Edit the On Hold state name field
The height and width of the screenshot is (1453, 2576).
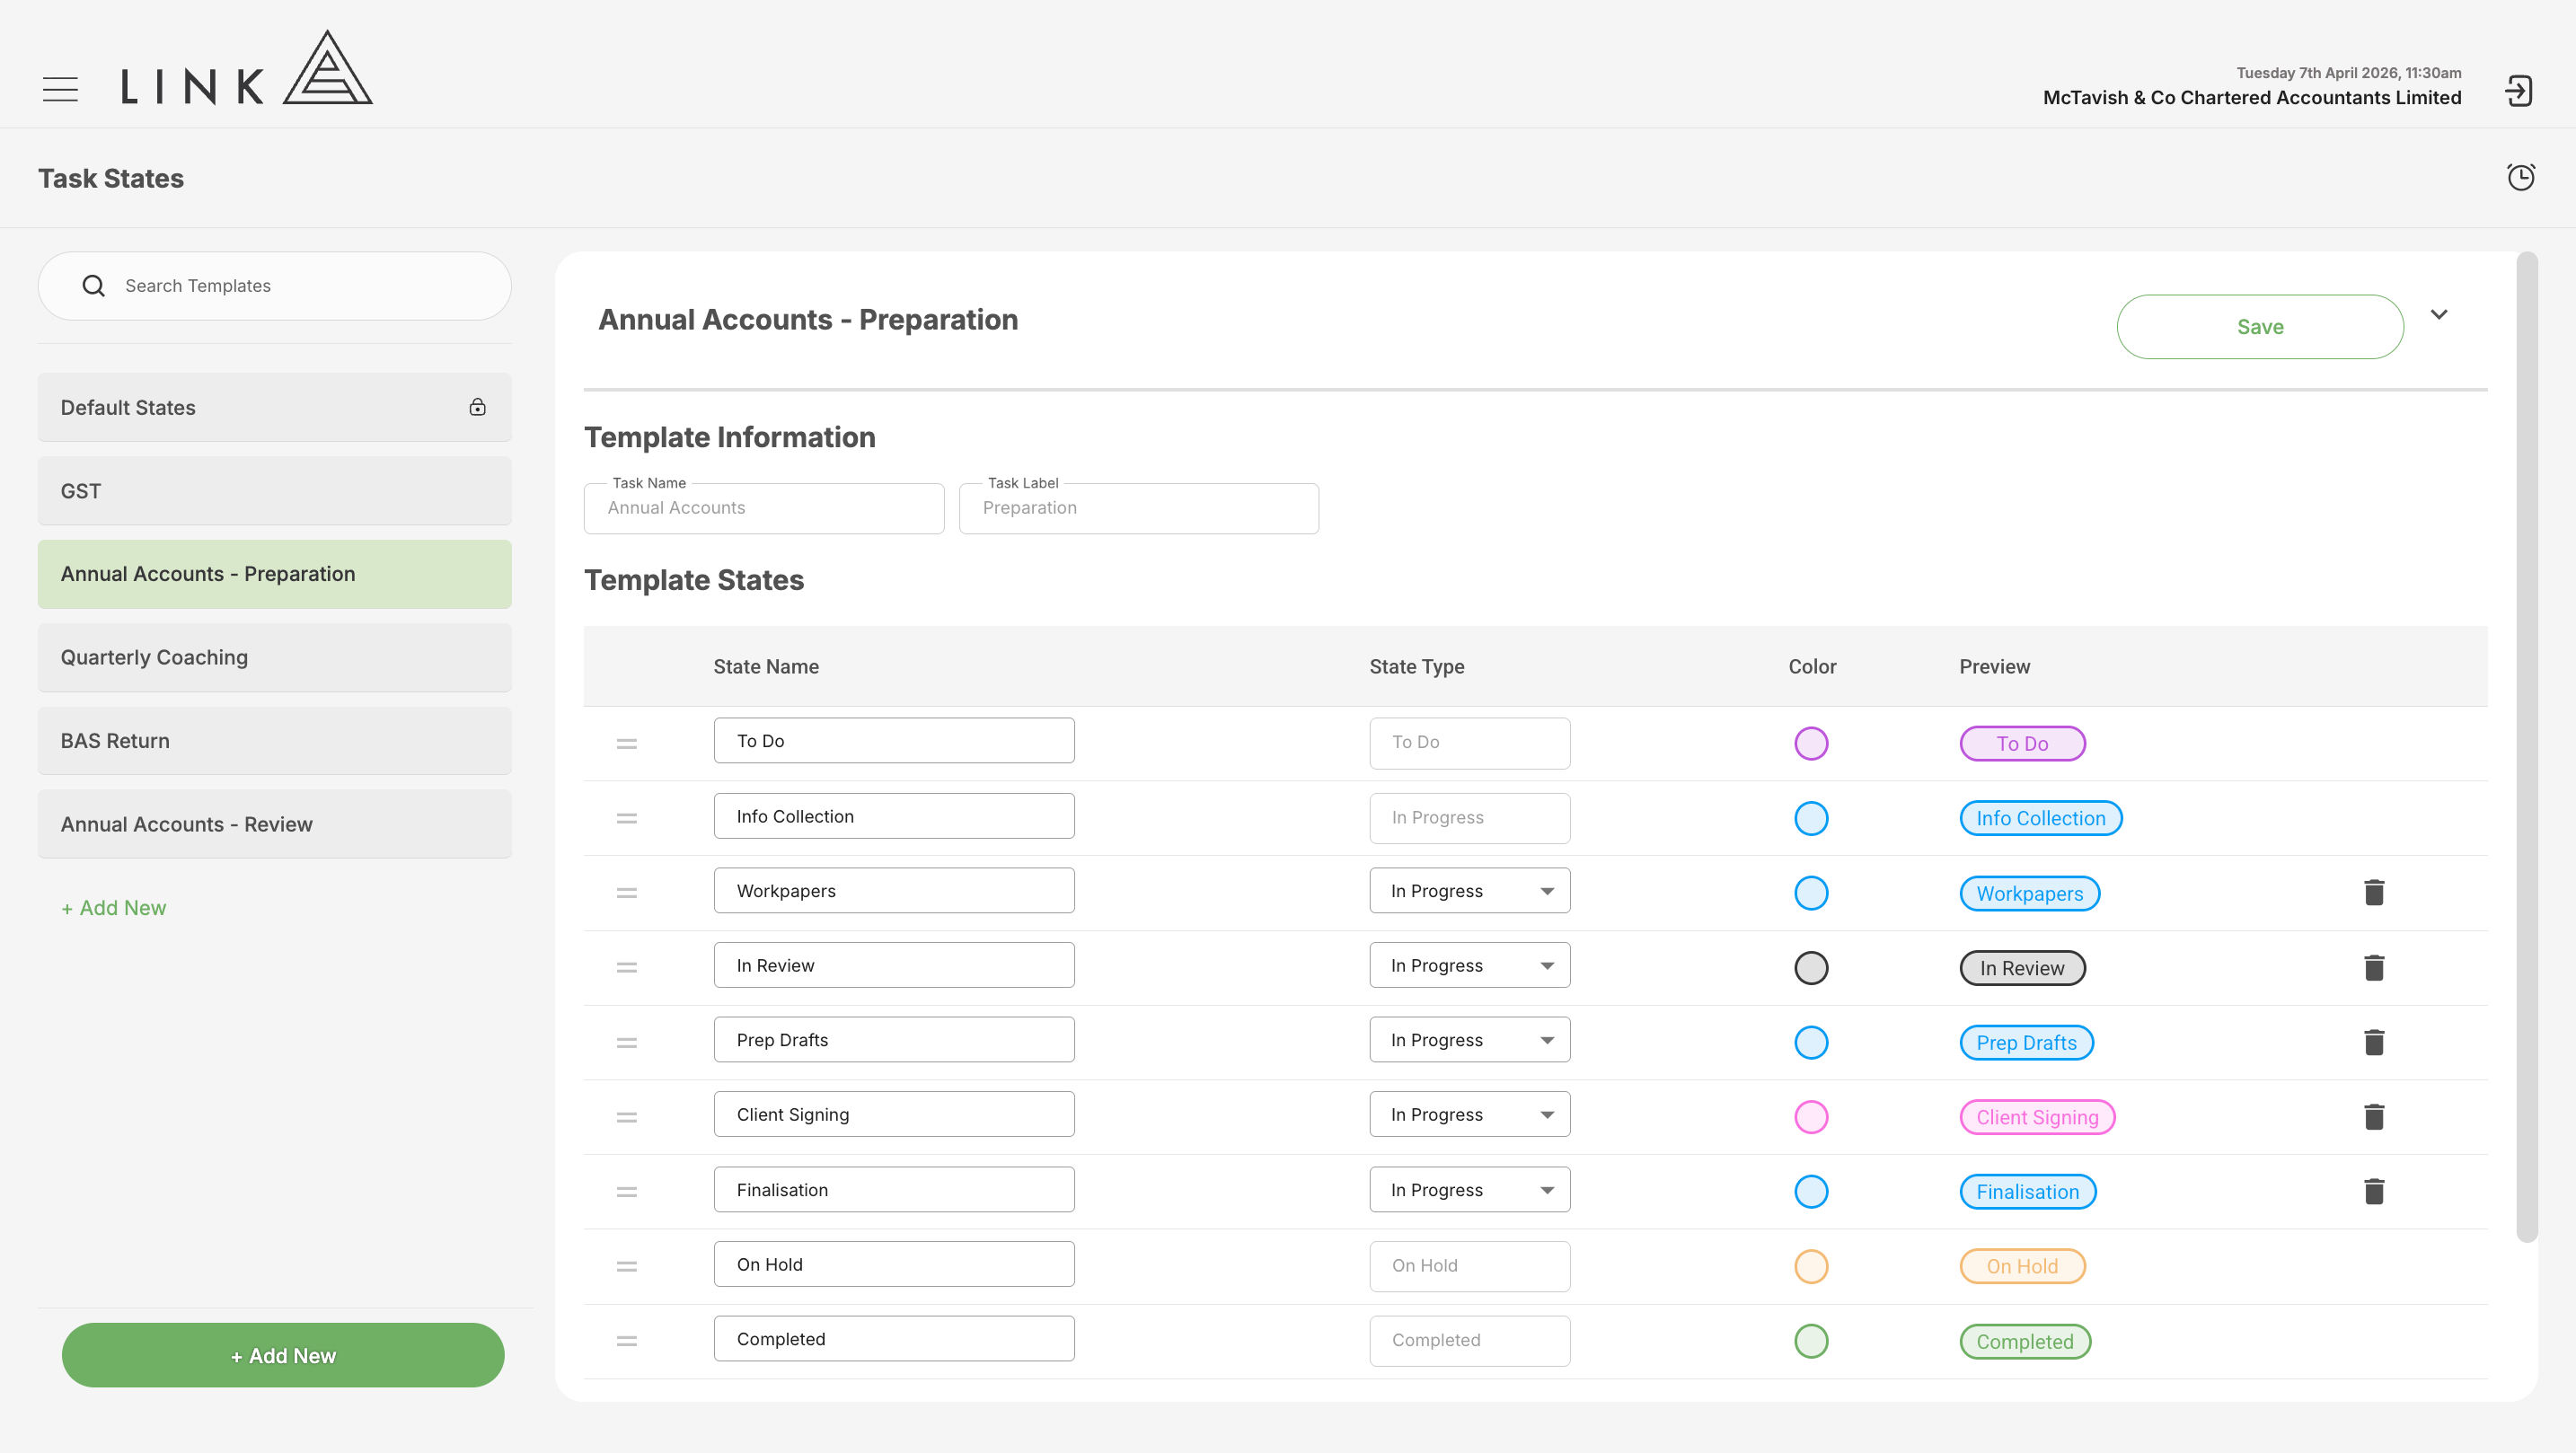(x=893, y=1264)
